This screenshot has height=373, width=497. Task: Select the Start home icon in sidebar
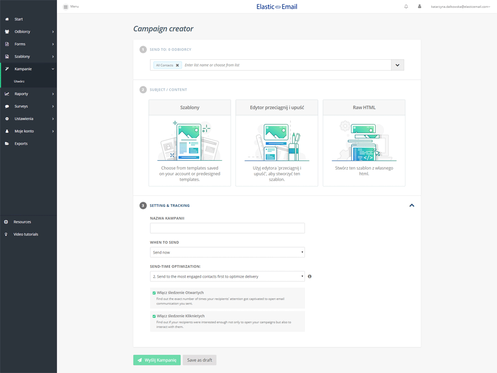coord(6,19)
